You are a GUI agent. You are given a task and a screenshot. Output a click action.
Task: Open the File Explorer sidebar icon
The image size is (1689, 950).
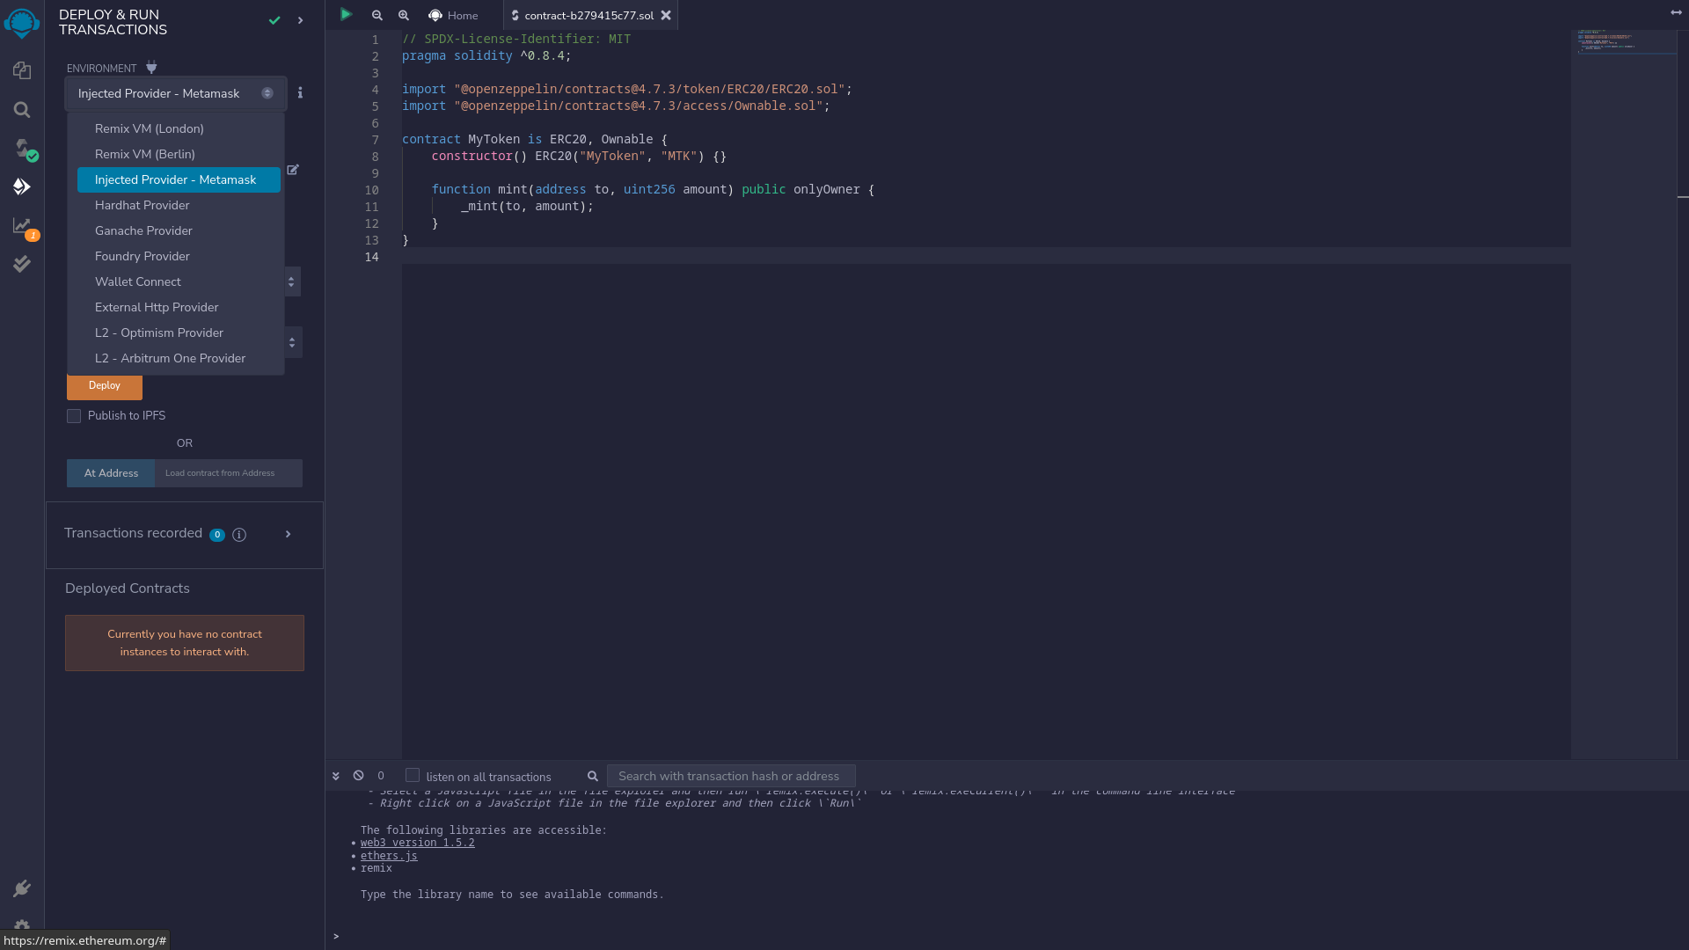22,70
